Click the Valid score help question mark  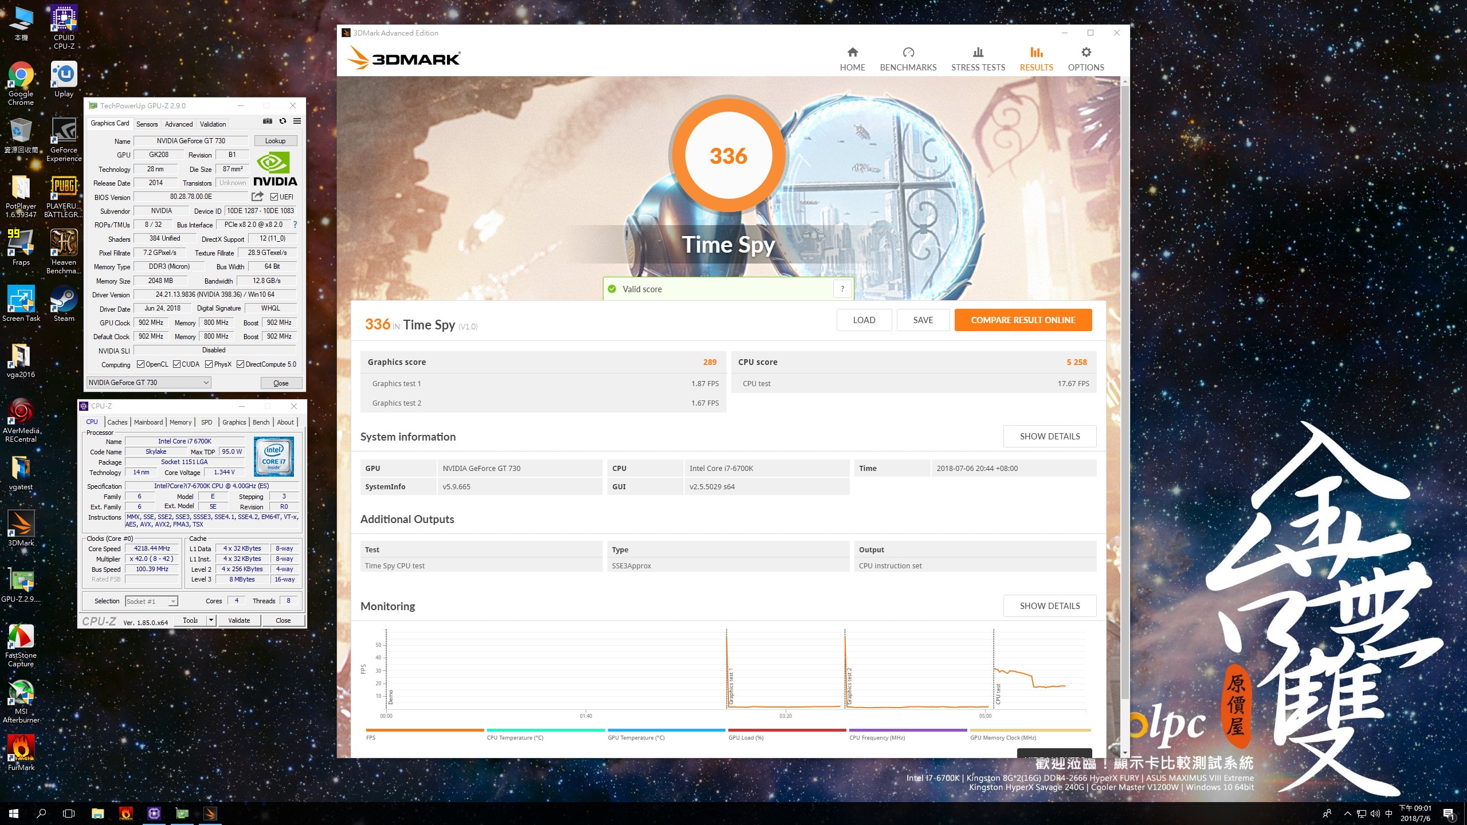pos(842,289)
